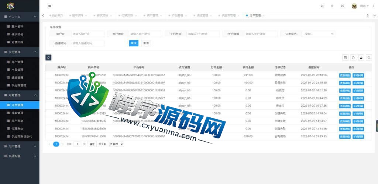This screenshot has height=184, width=378.
Task: Click the trash icon in top header
Action: [332, 6]
